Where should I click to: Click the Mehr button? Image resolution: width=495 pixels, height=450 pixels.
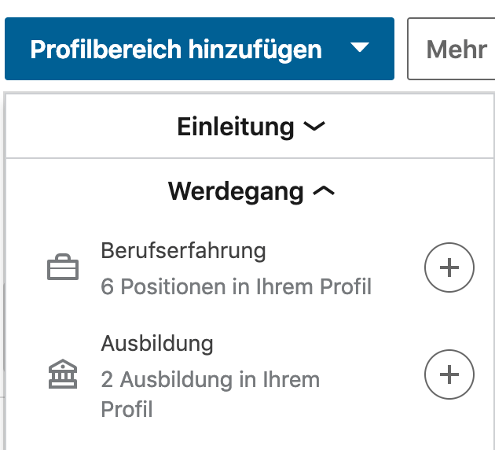[x=452, y=49]
